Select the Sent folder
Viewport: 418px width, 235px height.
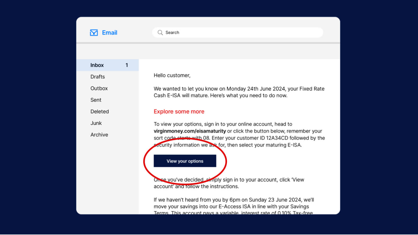[96, 100]
